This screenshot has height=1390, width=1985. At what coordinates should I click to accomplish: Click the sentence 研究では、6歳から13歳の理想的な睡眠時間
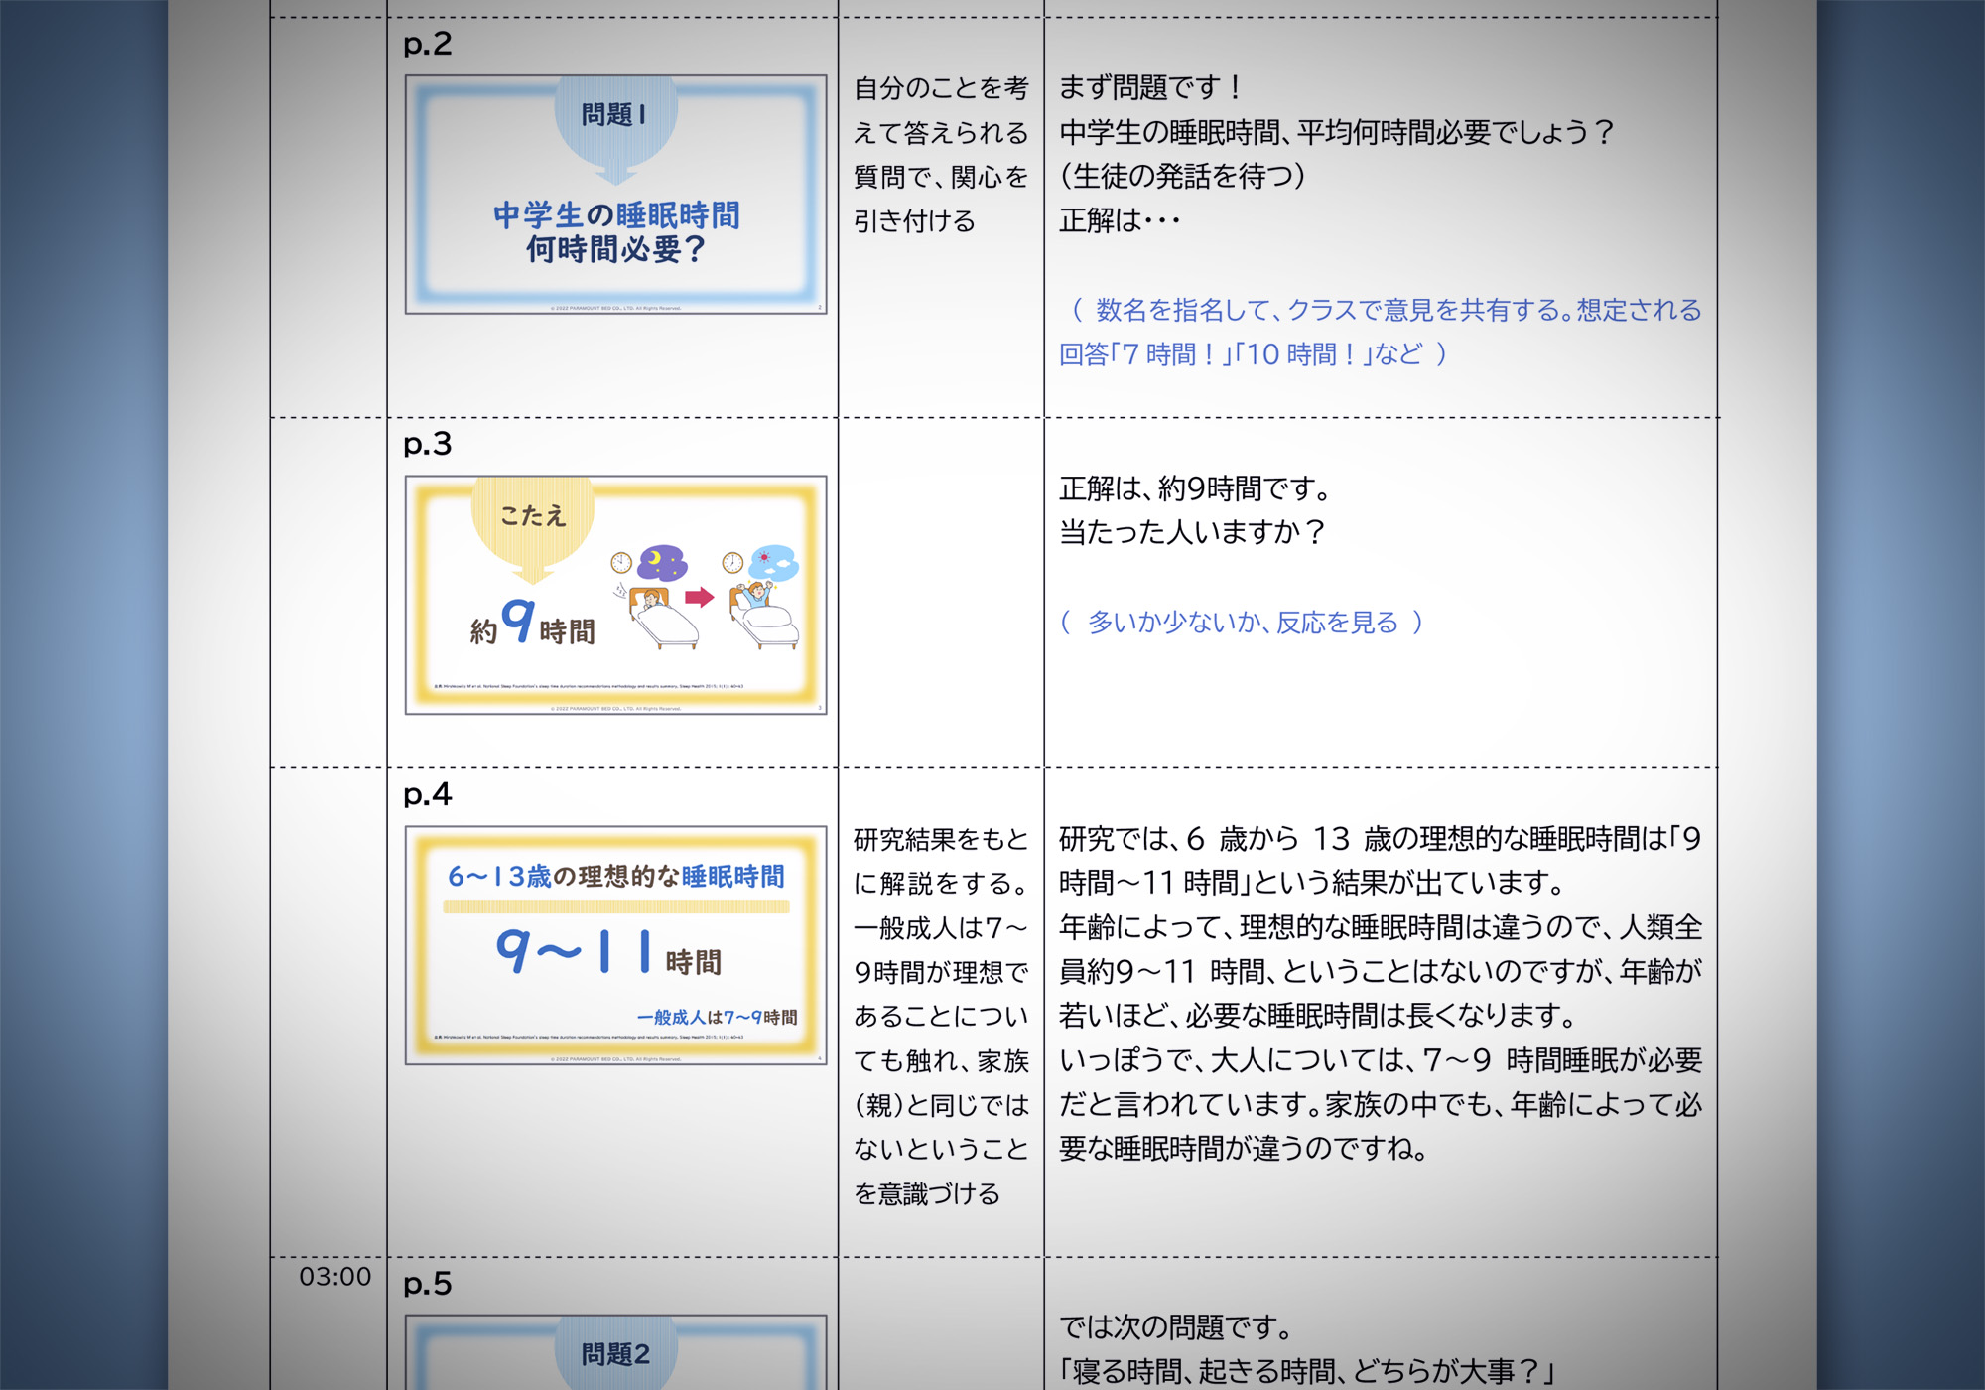click(1380, 861)
